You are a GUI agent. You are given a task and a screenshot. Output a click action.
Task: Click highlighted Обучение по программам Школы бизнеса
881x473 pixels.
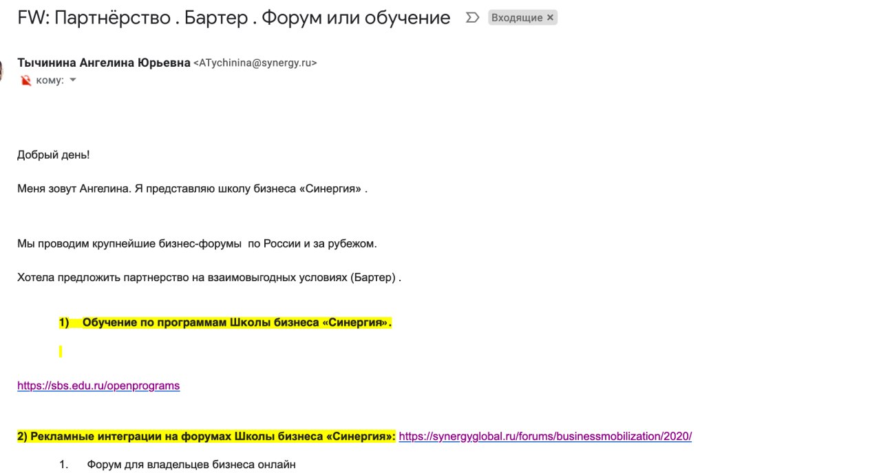click(x=225, y=323)
